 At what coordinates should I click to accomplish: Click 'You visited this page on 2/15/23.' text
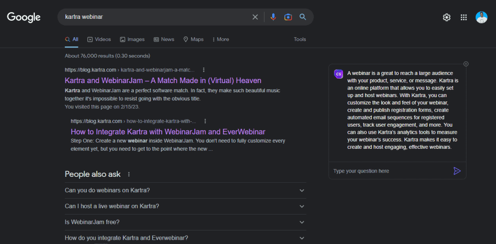[x=102, y=107]
